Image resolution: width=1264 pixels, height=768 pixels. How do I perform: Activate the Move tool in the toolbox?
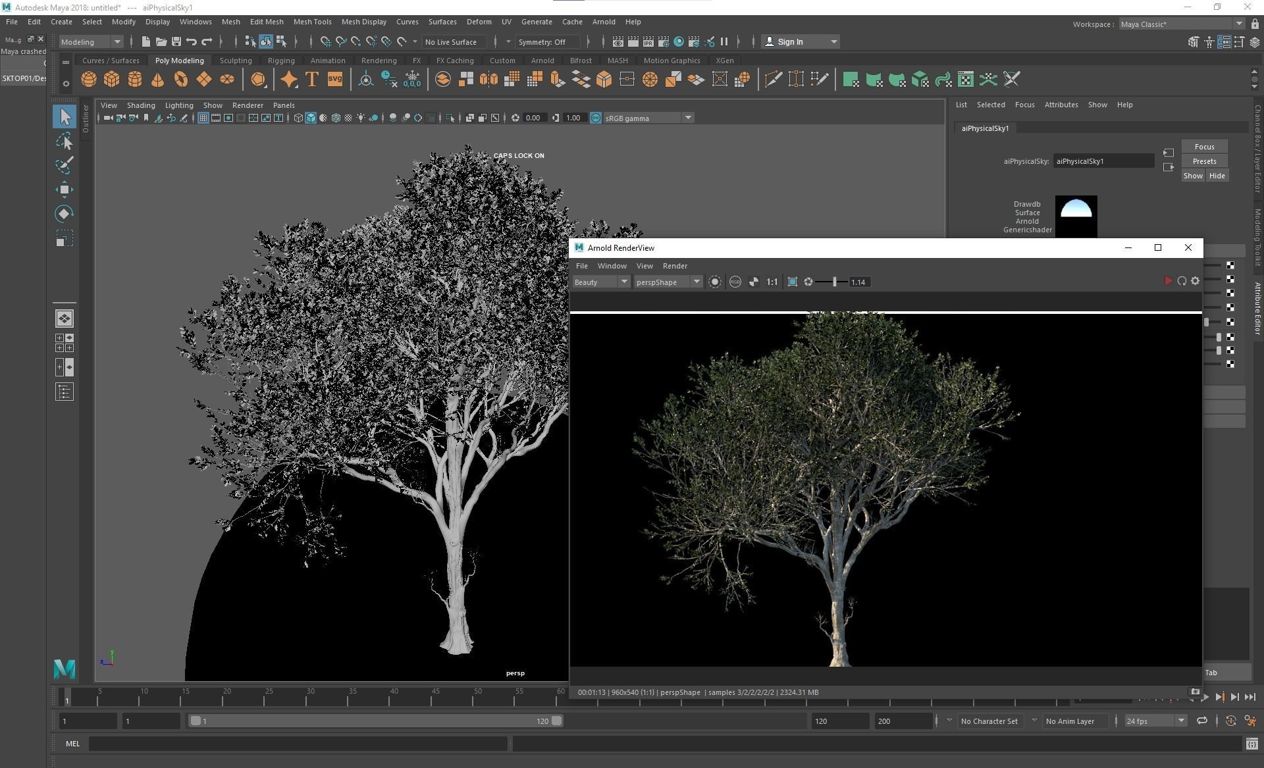point(65,190)
